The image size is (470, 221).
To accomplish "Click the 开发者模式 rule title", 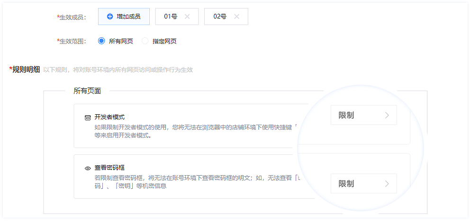I will (x=109, y=117).
